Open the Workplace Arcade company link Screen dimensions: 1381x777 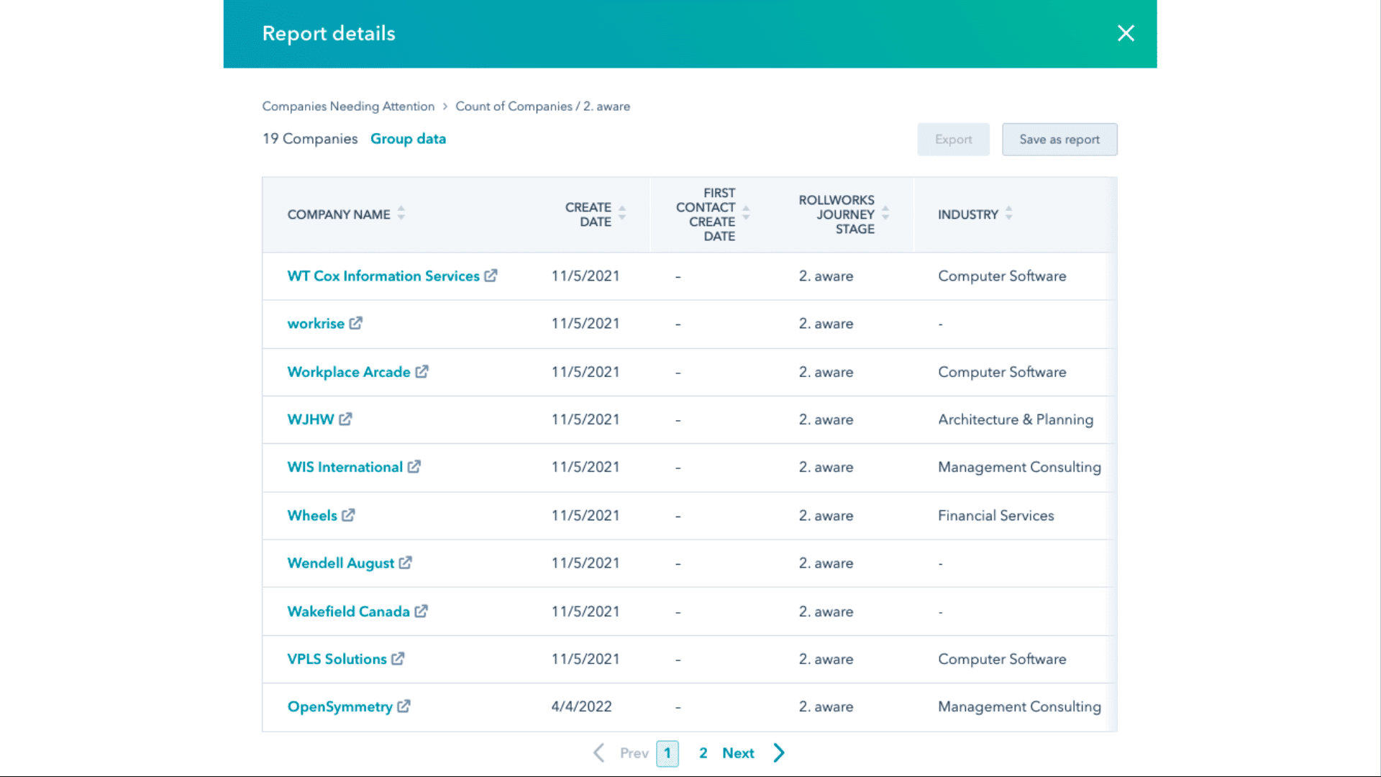tap(349, 371)
